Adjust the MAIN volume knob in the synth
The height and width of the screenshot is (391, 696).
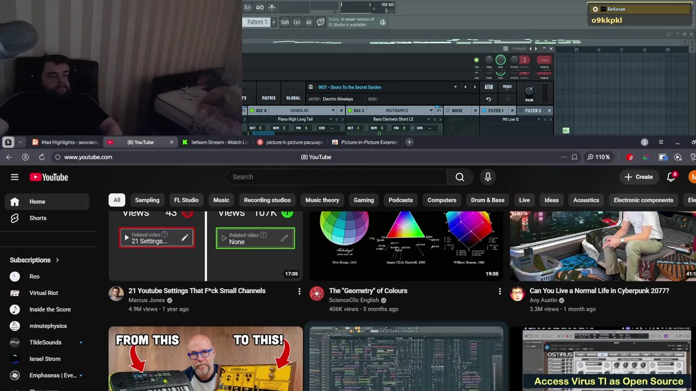(529, 91)
